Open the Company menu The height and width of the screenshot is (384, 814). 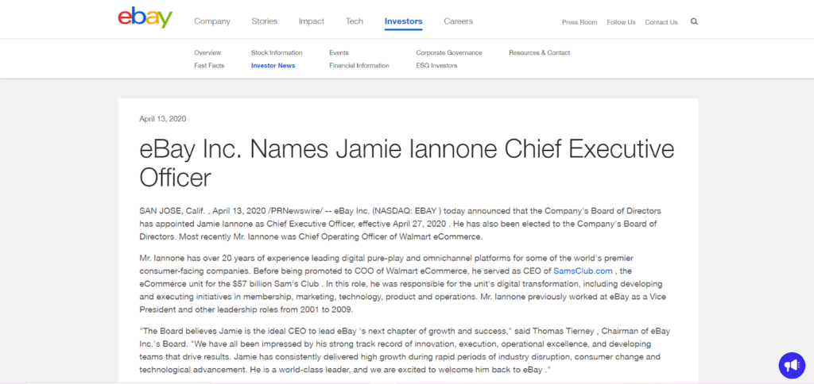tap(212, 21)
